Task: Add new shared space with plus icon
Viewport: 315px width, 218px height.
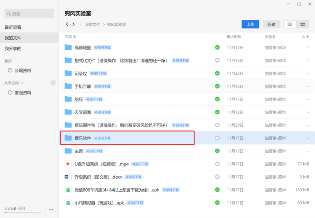Action: point(53,83)
